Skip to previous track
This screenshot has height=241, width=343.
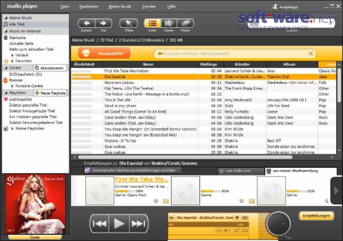(x=100, y=224)
